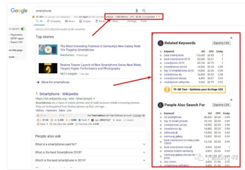245x170 pixels.
Task: Click the source link in SEOquake bar
Action: (x=129, y=120)
